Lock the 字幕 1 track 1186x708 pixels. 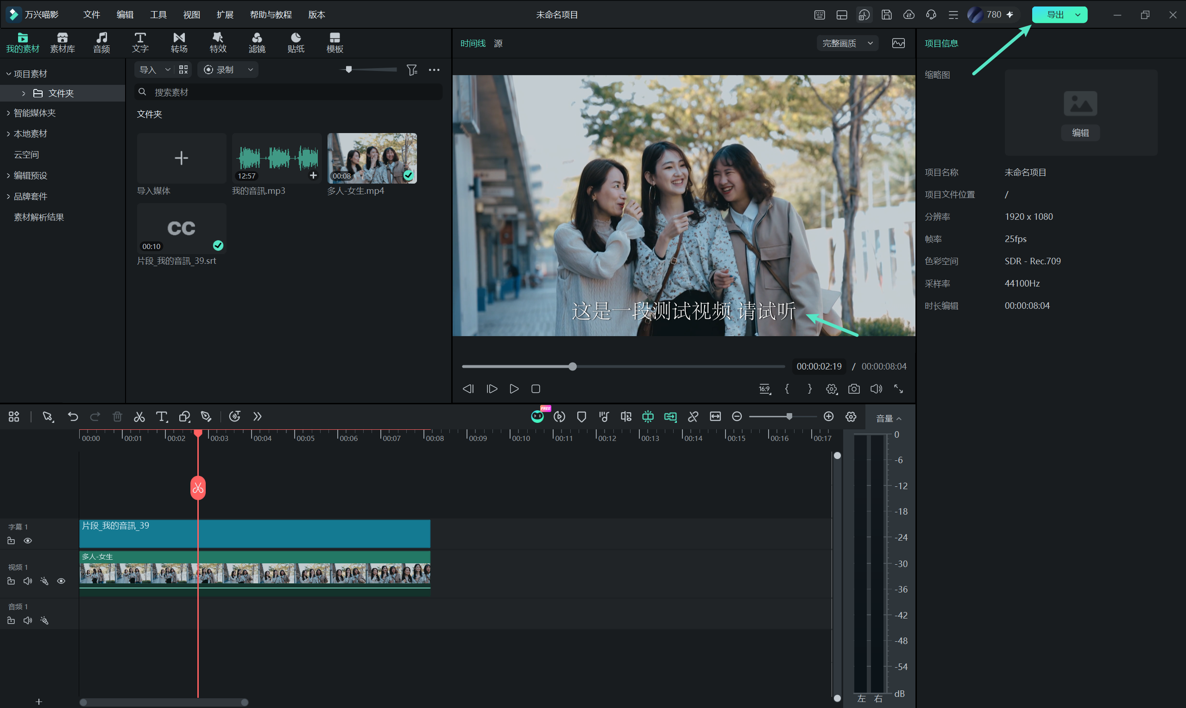(x=11, y=541)
